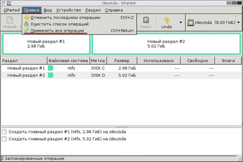This screenshot has width=243, height=162.
Task: Expand the toolbar overflow arrow after Undo
Action: 181,22
